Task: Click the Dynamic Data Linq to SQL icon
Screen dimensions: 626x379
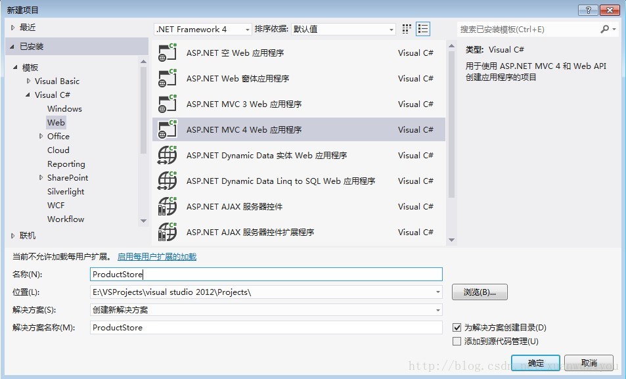Action: pyautogui.click(x=168, y=181)
